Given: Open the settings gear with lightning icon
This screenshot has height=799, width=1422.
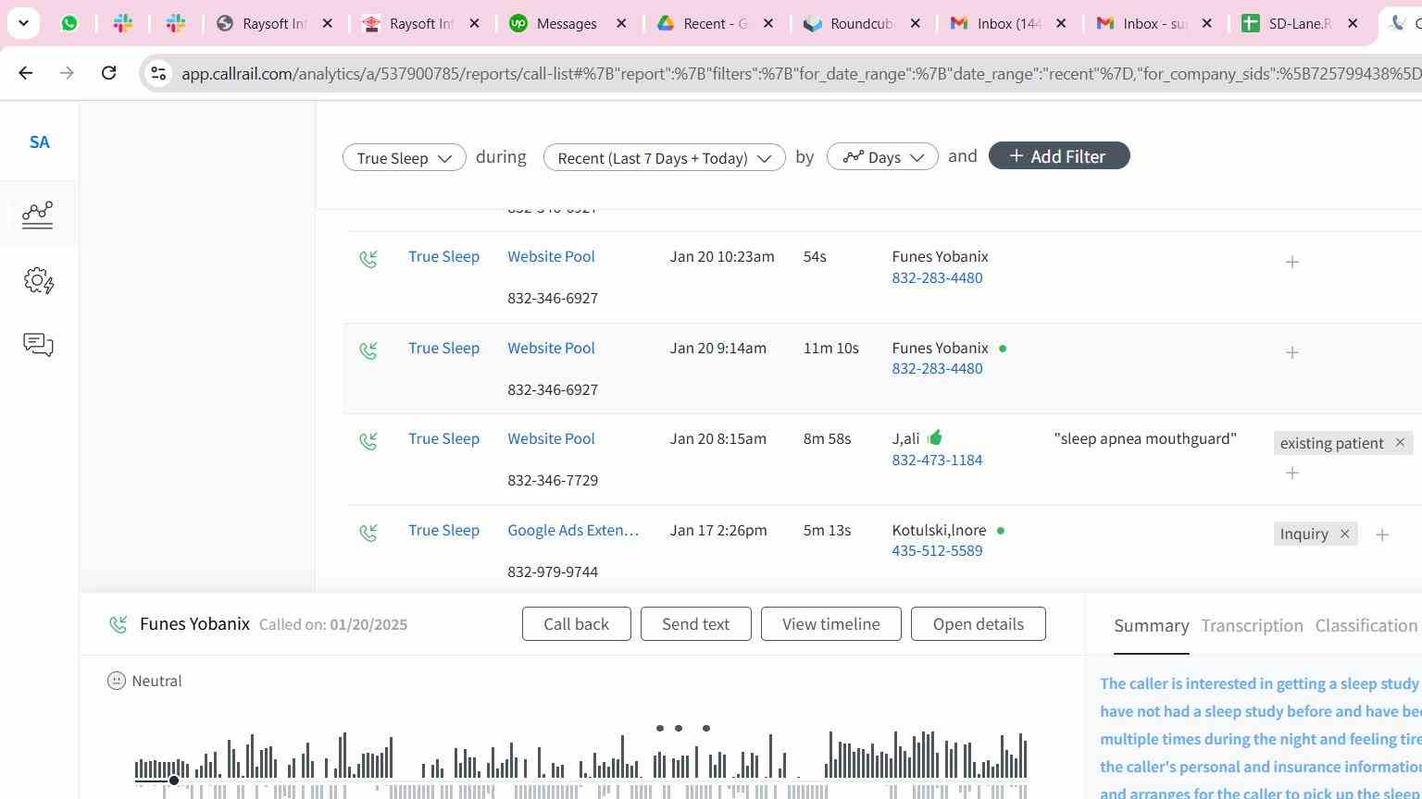Looking at the screenshot, I should click(38, 280).
